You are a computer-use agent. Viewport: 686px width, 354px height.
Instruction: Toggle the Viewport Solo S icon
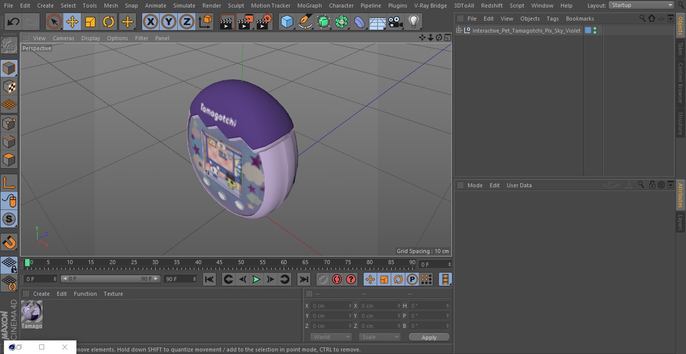coord(9,219)
